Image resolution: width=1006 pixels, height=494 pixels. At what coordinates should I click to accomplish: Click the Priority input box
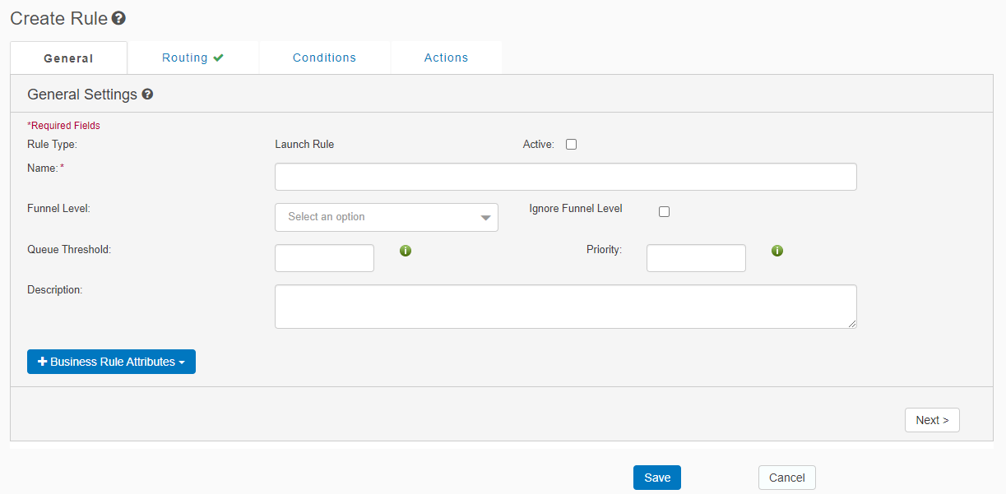[x=696, y=258]
